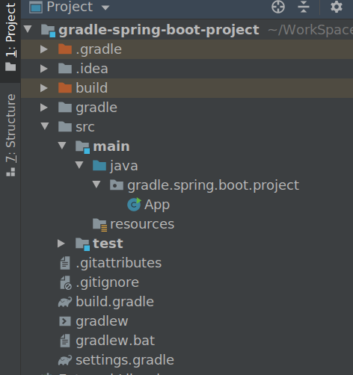Select the main module label
Viewport: 353px width, 375px height.
tap(111, 146)
